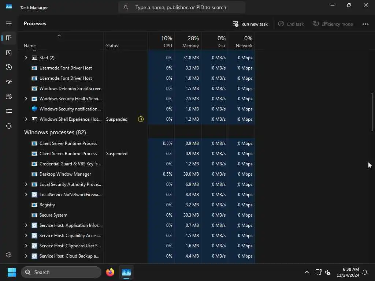The image size is (375, 281).
Task: Click Run new task button
Action: click(x=250, y=24)
